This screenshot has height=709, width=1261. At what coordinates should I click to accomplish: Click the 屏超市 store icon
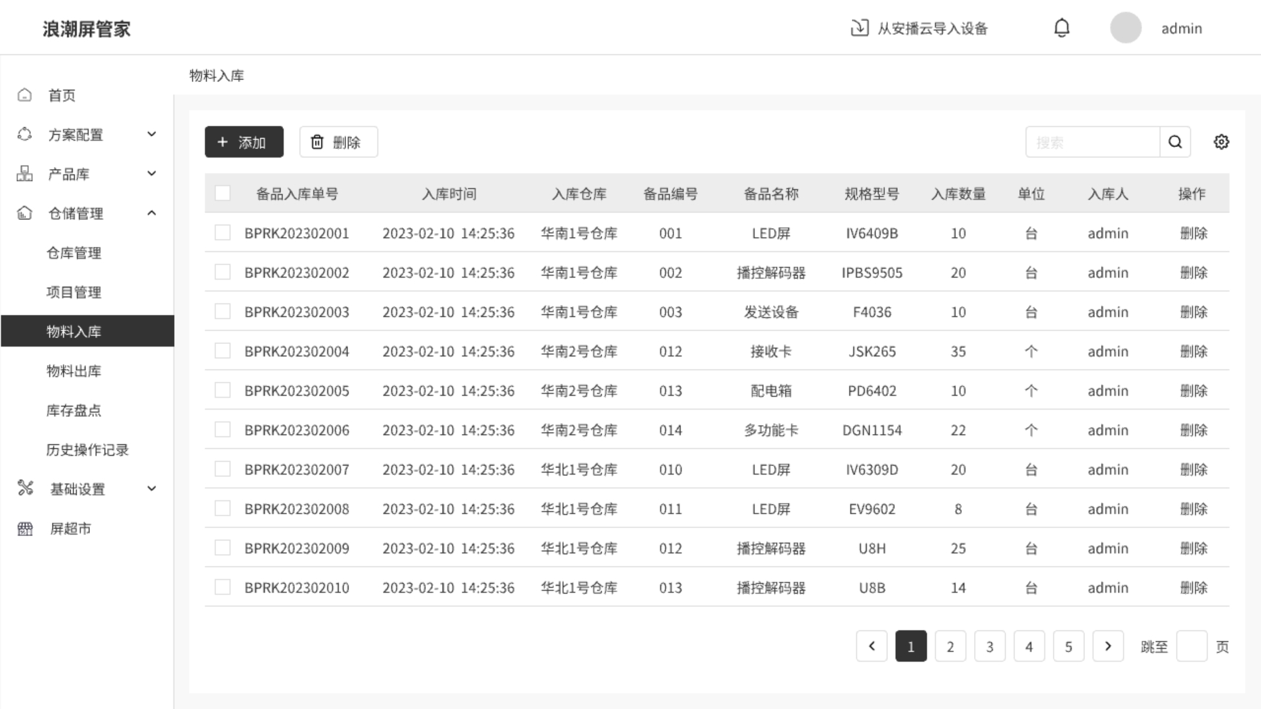point(25,528)
